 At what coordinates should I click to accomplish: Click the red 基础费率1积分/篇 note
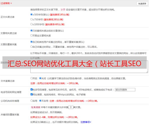(59, 15)
